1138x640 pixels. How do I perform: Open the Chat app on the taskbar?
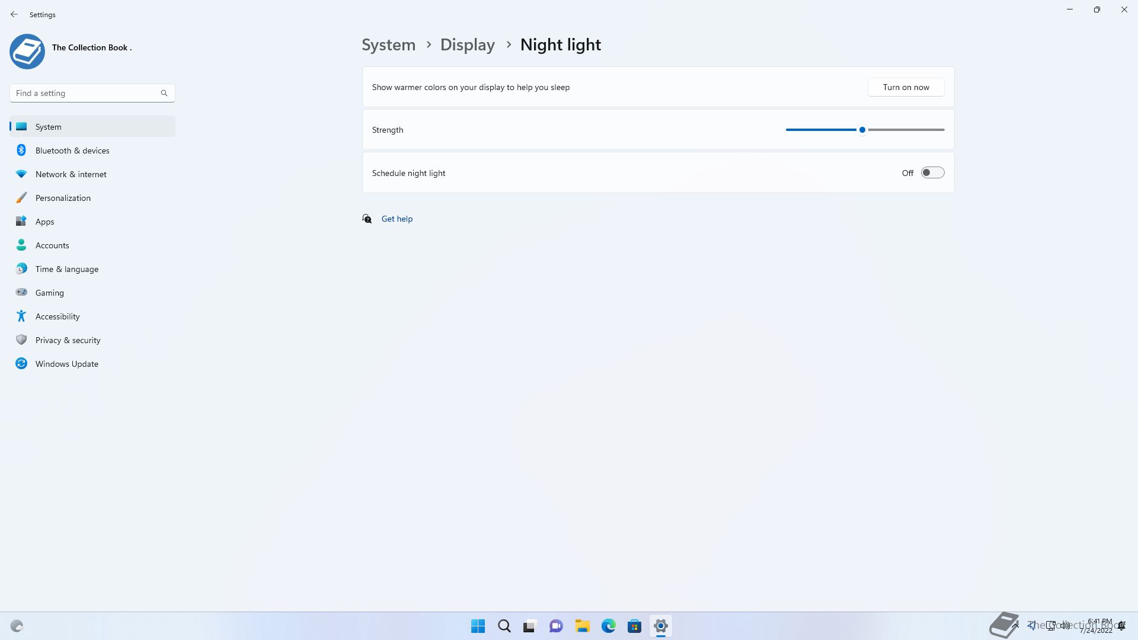click(556, 626)
